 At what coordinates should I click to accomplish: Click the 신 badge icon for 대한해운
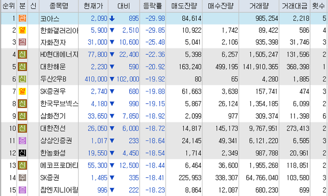pyautogui.click(x=22, y=67)
